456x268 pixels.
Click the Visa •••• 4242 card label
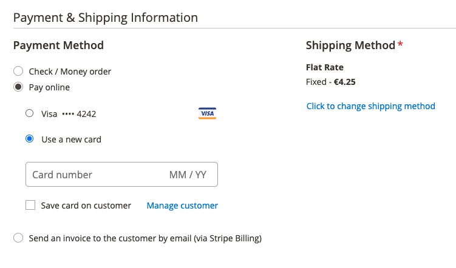(x=69, y=114)
